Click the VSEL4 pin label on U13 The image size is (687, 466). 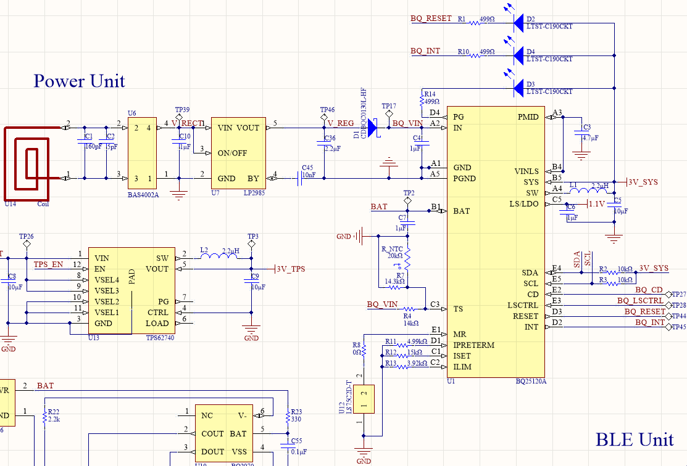[x=107, y=280]
